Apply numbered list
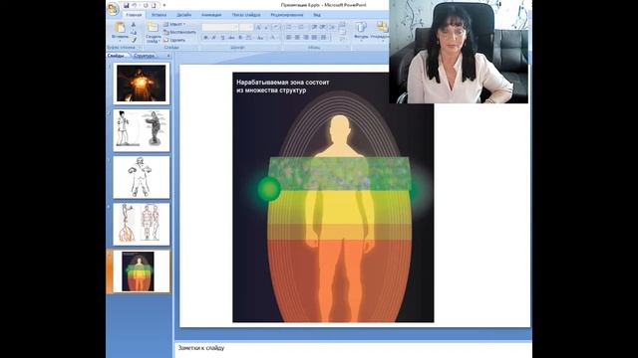638x358 pixels. click(x=300, y=27)
